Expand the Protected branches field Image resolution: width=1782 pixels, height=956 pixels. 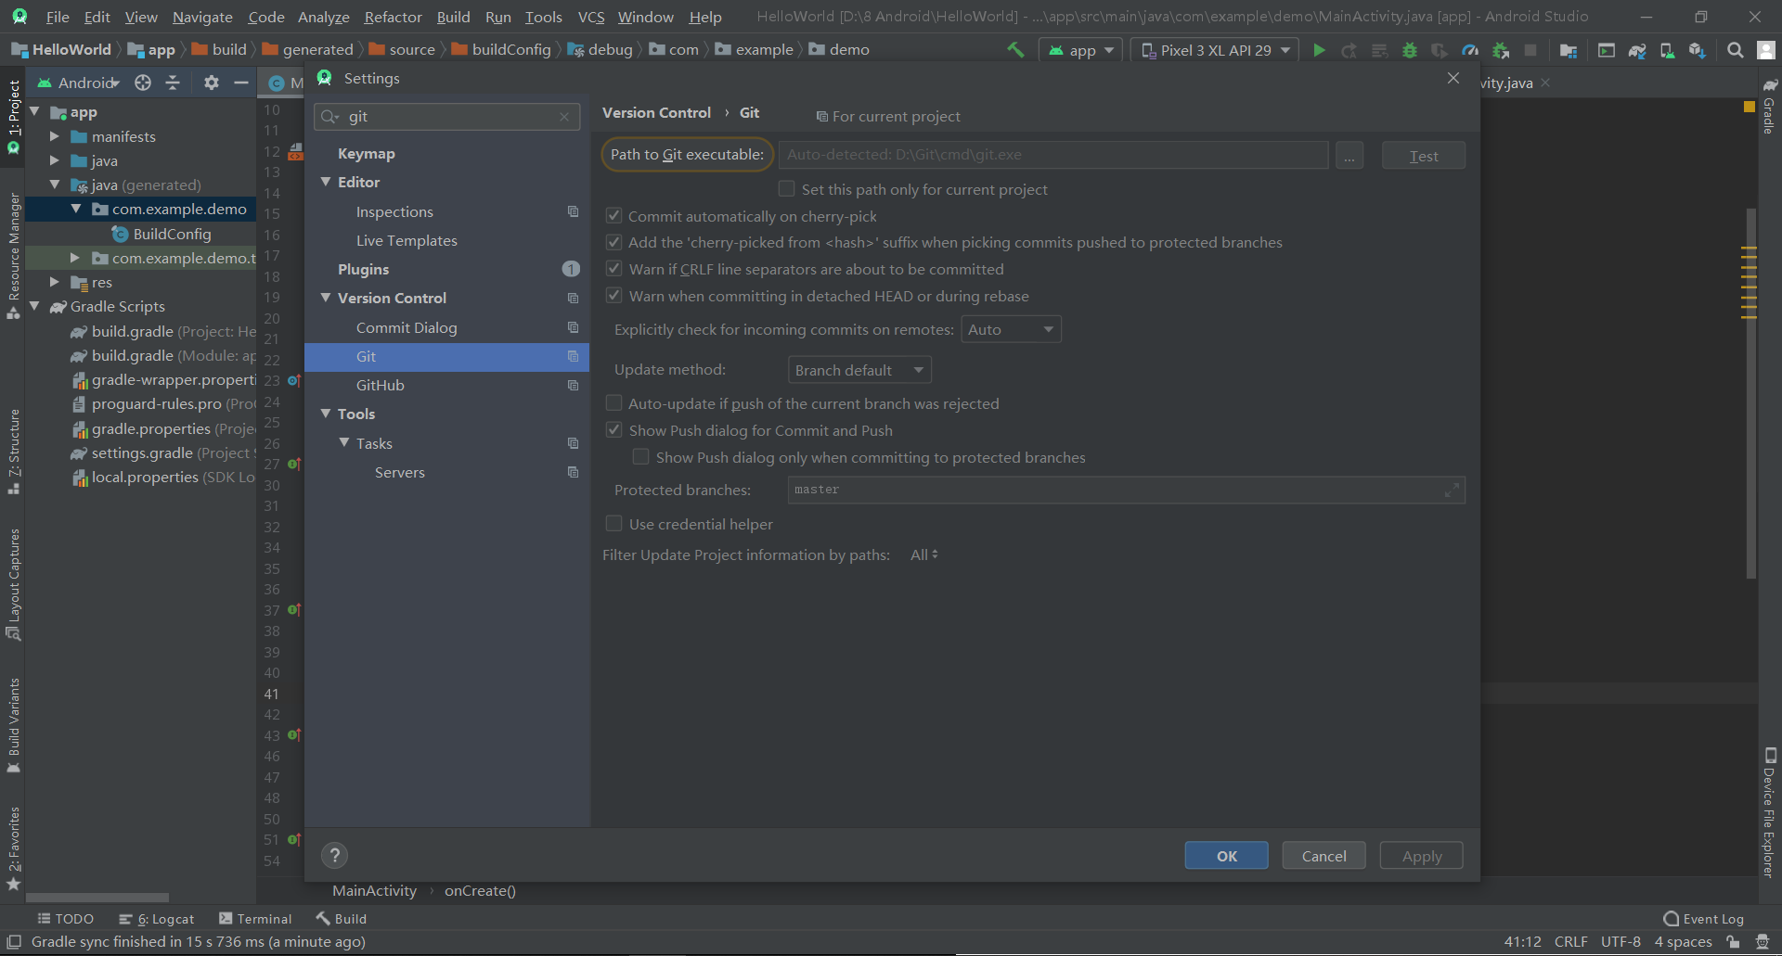click(x=1452, y=490)
